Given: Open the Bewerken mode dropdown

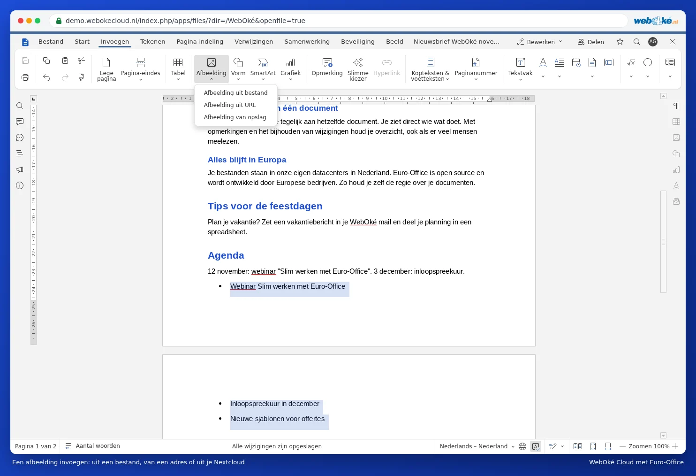Looking at the screenshot, I should pos(539,42).
